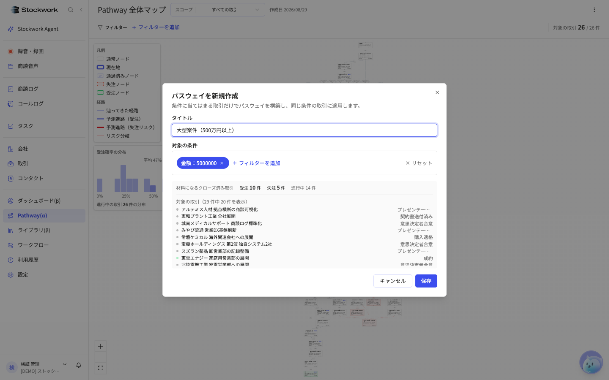Zoom in the map with plus icon
The width and height of the screenshot is (609, 380).
(101, 346)
